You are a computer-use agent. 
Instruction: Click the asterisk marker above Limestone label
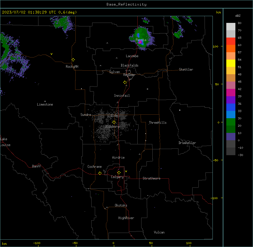pyautogui.click(x=45, y=101)
